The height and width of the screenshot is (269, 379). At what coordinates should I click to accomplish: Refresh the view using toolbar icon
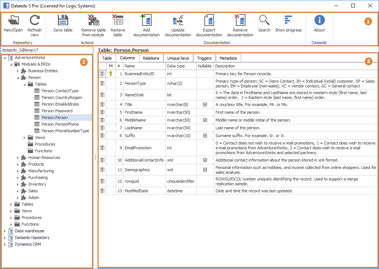[34, 21]
